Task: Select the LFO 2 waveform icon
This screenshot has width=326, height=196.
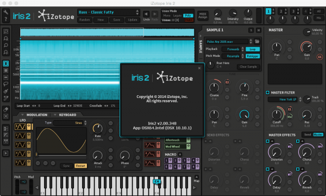Action: pyautogui.click(x=20, y=136)
